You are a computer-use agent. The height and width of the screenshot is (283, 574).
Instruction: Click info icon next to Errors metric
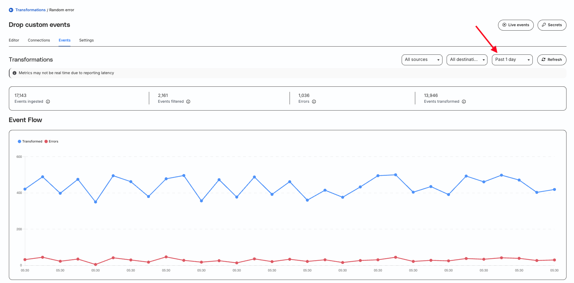pos(314,102)
